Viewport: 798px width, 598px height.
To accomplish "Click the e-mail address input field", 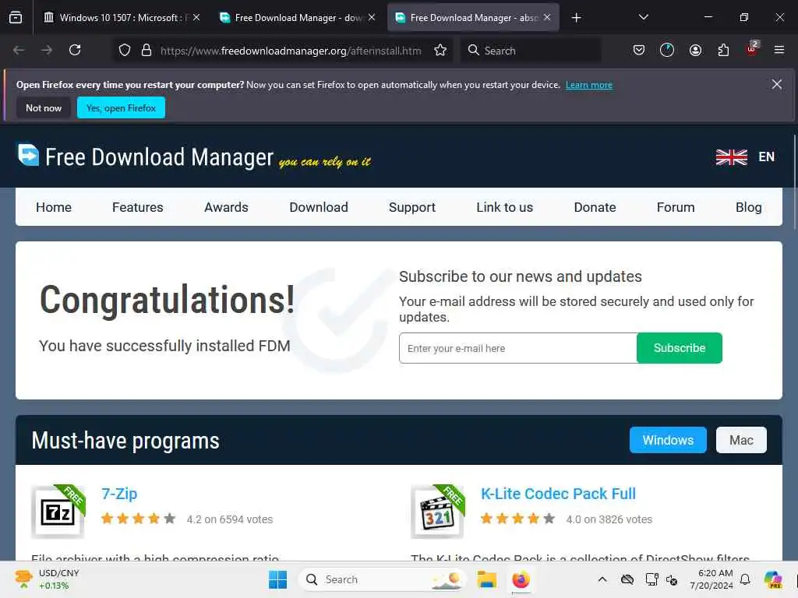I will [518, 348].
